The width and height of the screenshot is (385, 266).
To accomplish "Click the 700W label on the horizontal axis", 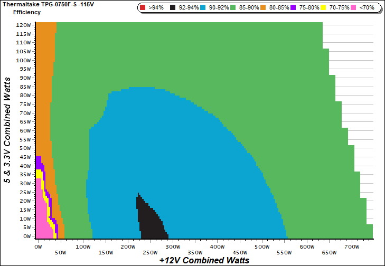I will pyautogui.click(x=351, y=247).
